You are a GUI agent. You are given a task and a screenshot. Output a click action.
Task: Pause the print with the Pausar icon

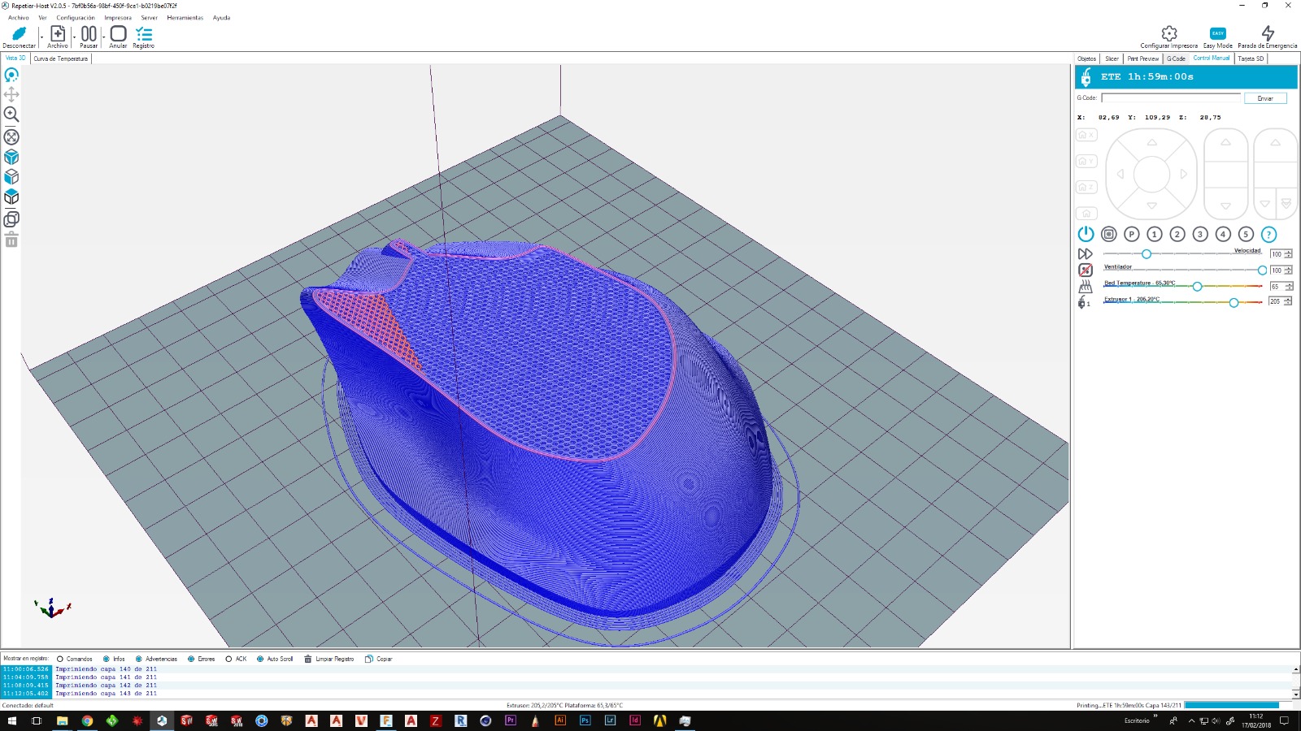pos(89,33)
